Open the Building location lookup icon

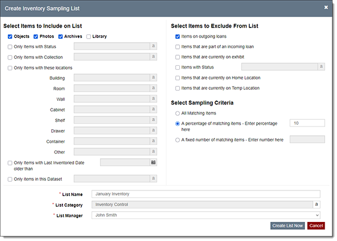(x=153, y=78)
